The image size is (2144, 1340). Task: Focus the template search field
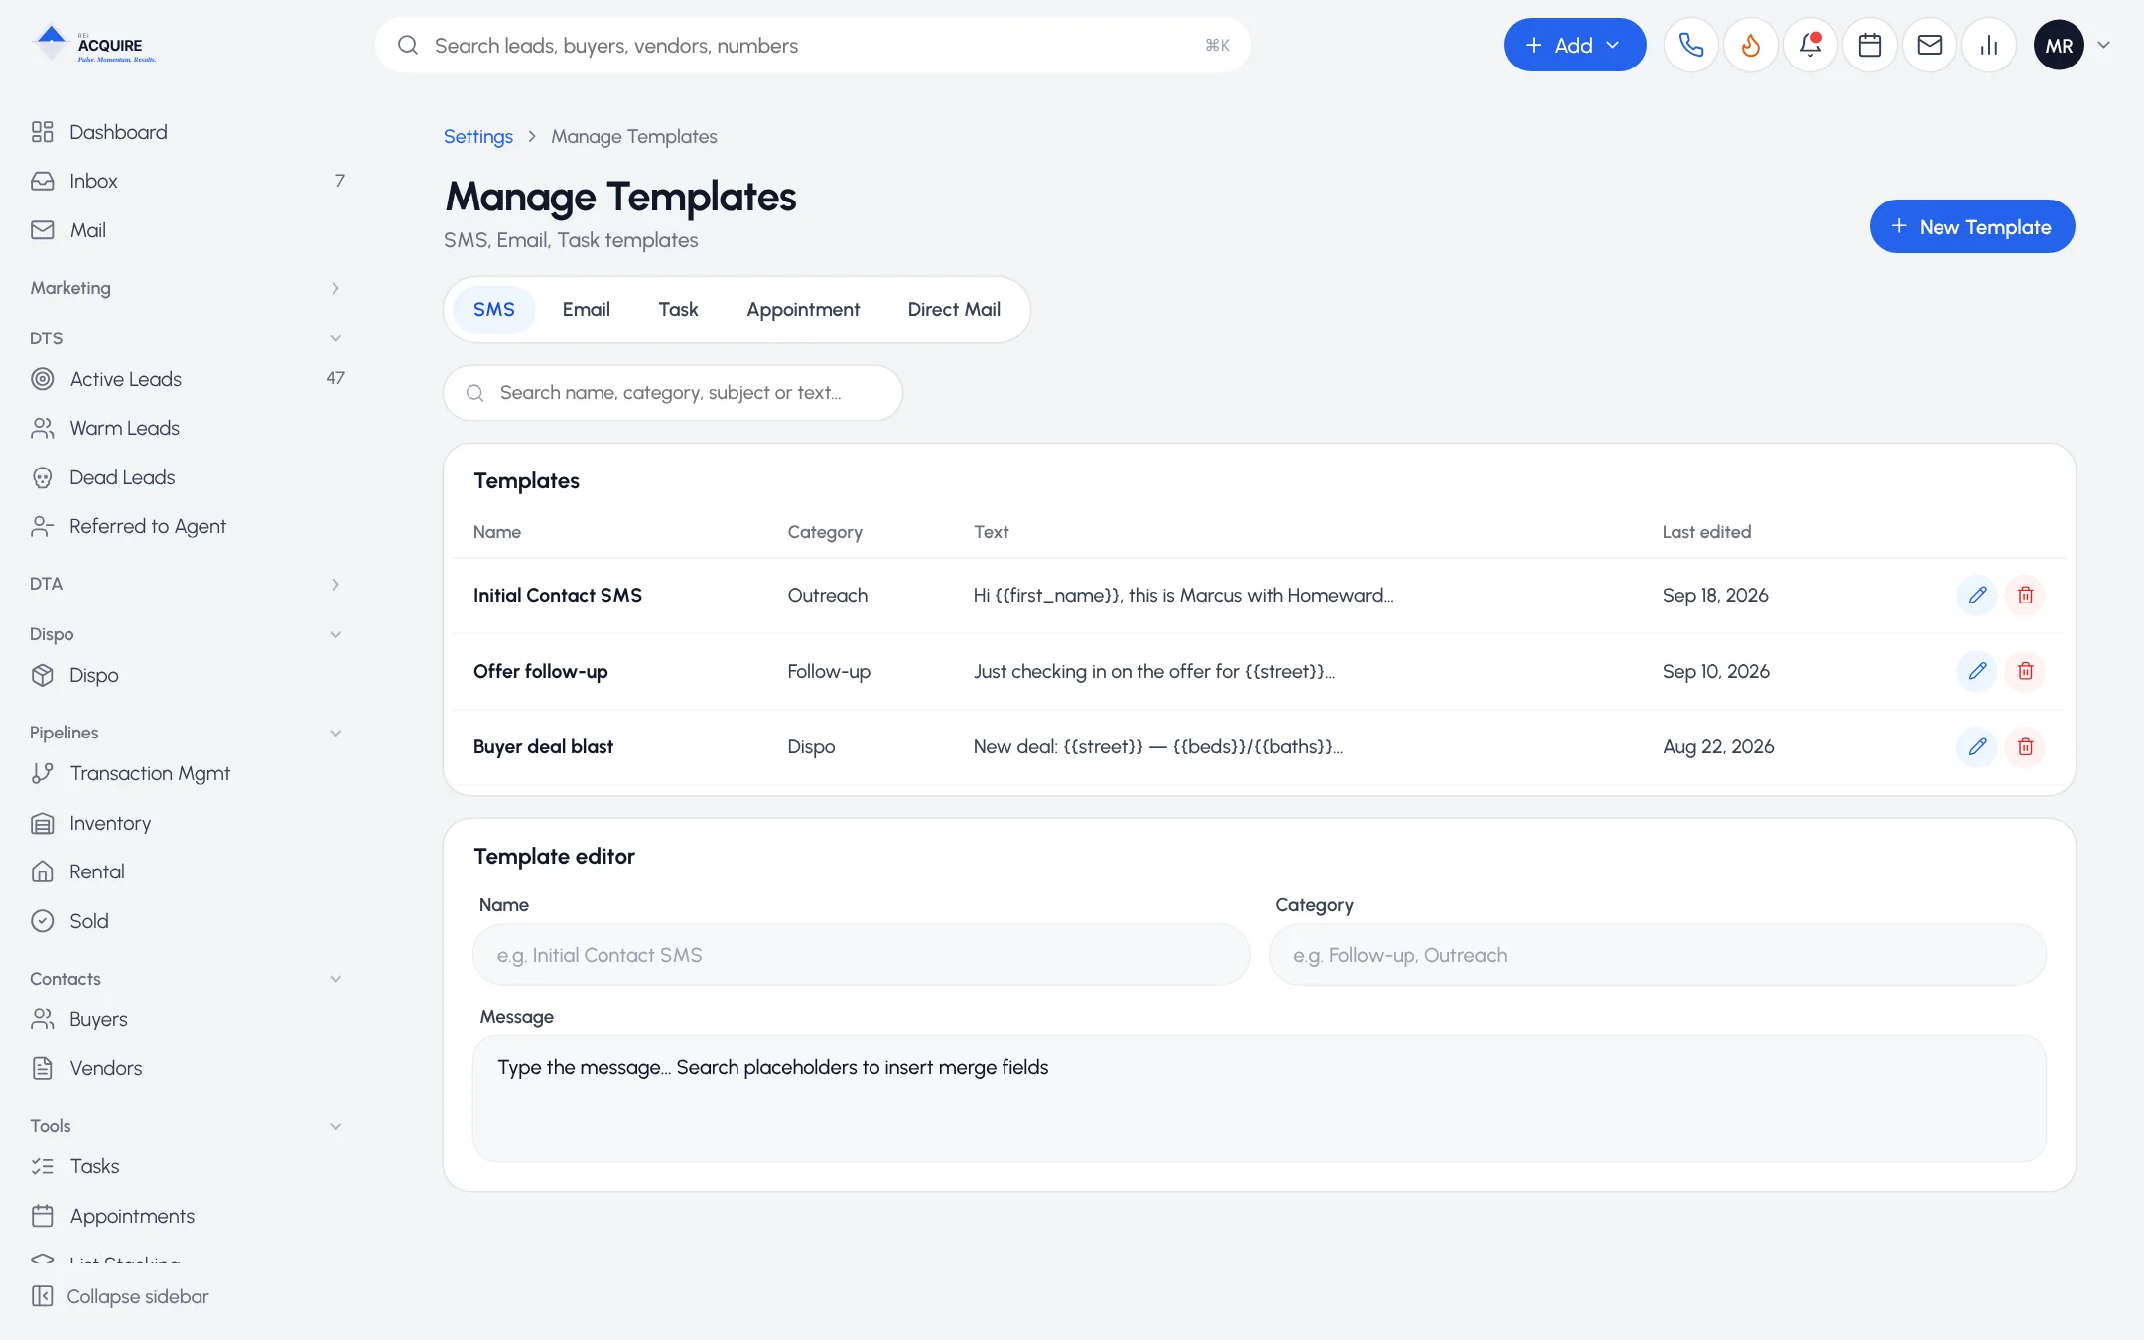[x=672, y=393]
